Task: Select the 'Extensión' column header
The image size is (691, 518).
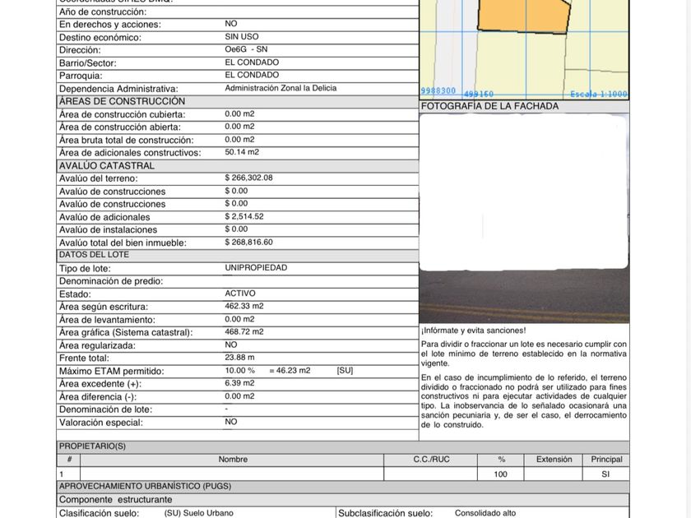Action: (x=554, y=460)
